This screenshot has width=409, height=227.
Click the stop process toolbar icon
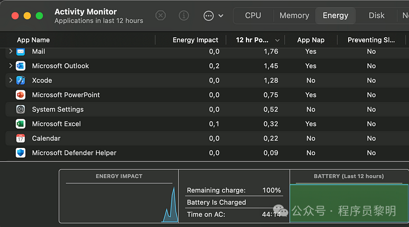pos(161,15)
